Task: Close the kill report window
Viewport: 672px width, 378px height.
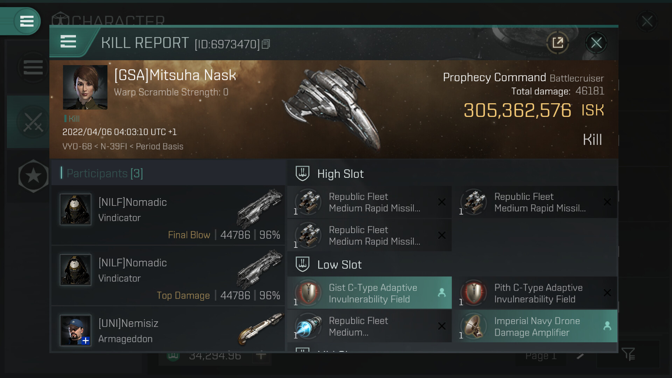Action: 596,43
